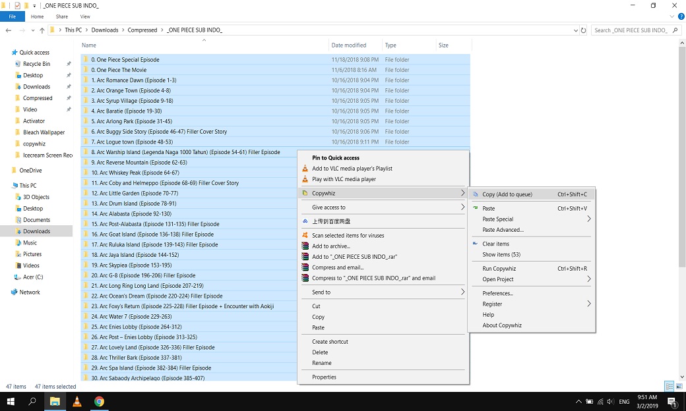Viewport: 686px width, 411px height.
Task: Open the address bar path history dropdown
Action: pos(576,30)
